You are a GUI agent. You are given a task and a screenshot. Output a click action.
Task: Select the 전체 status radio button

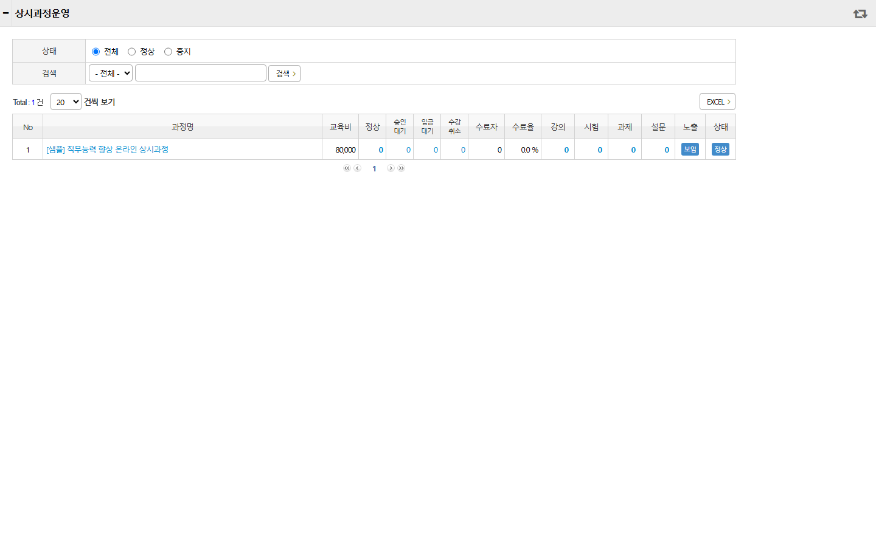tap(96, 52)
